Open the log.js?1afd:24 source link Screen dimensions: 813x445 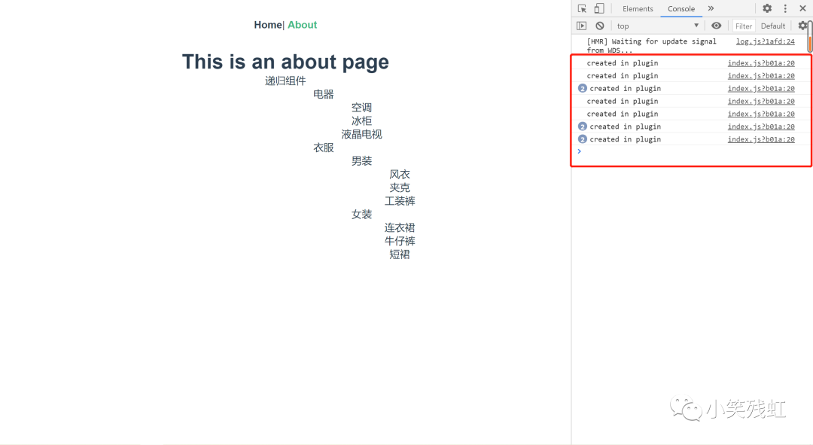pyautogui.click(x=766, y=41)
